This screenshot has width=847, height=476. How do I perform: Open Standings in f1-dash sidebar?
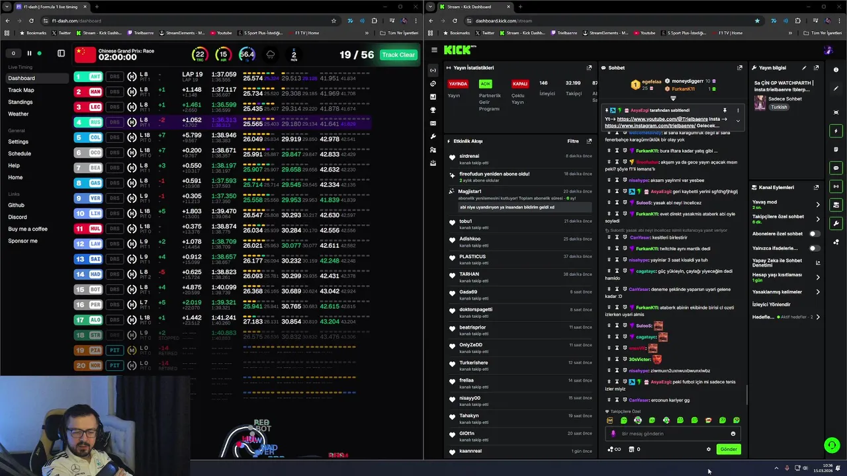pos(20,102)
